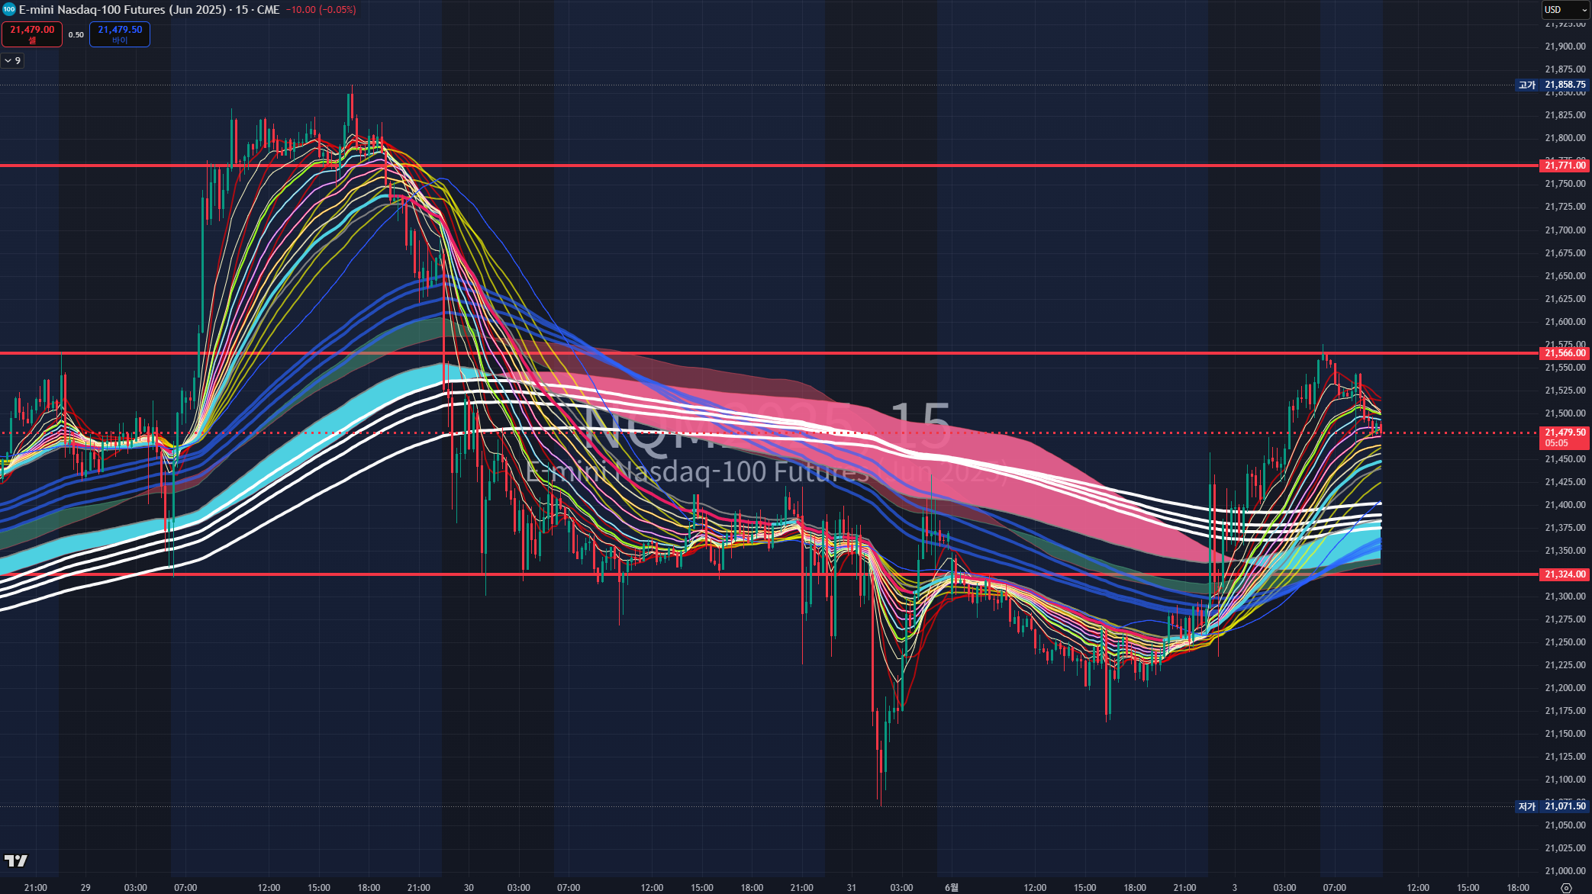Click the Nasdaq-100 symbol logo icon
The height and width of the screenshot is (894, 1592).
(9, 10)
